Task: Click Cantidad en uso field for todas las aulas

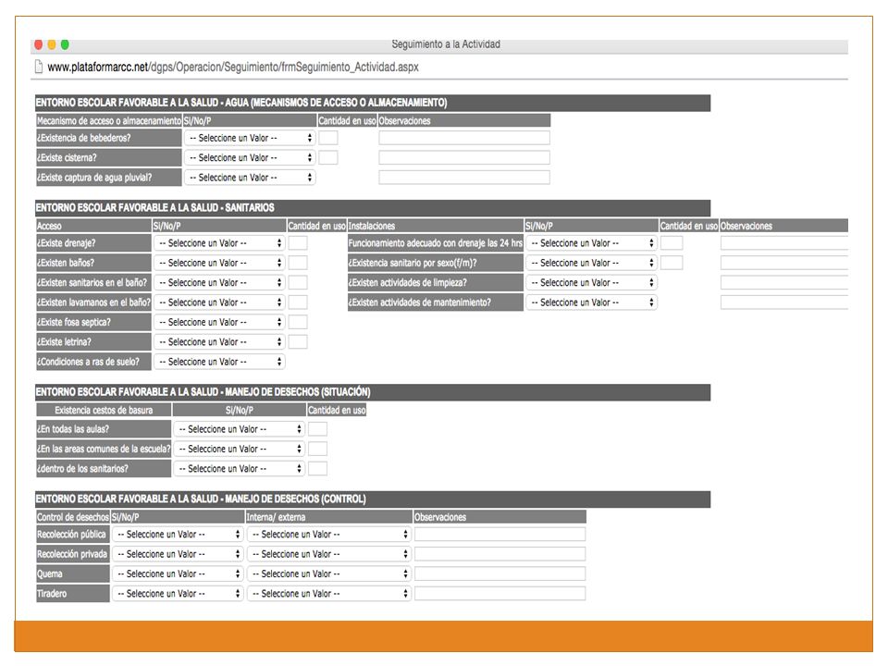Action: coord(317,429)
